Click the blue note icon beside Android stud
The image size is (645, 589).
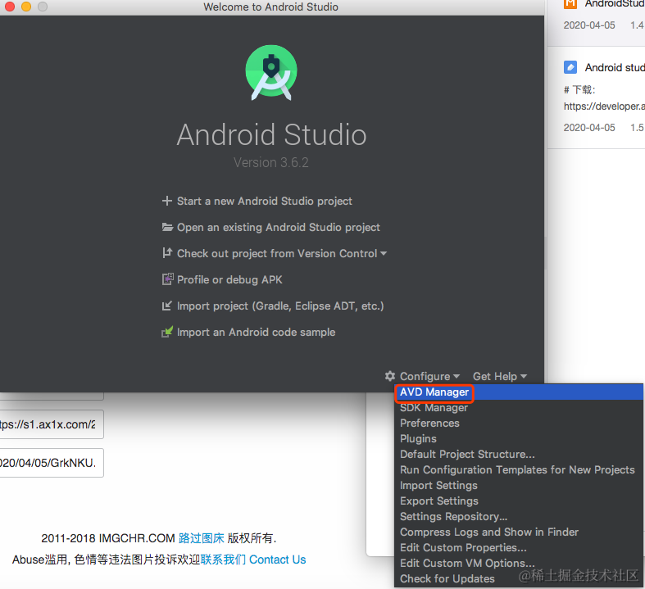click(570, 67)
